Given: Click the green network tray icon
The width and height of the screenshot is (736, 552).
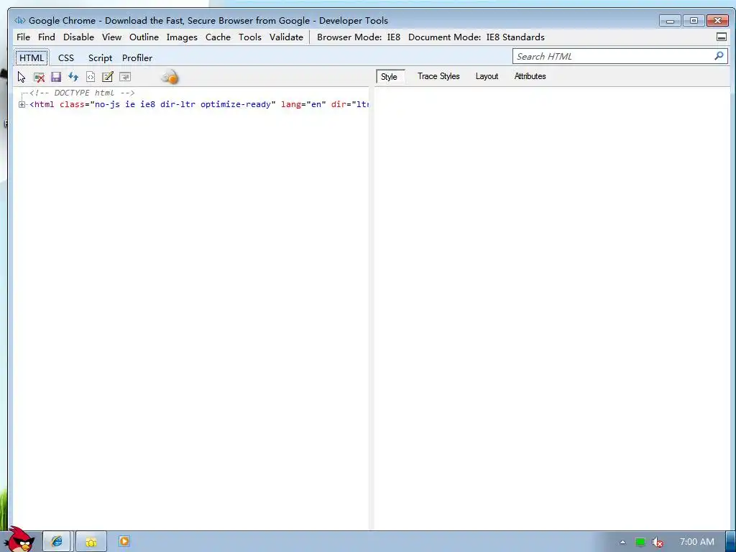Looking at the screenshot, I should coord(640,542).
